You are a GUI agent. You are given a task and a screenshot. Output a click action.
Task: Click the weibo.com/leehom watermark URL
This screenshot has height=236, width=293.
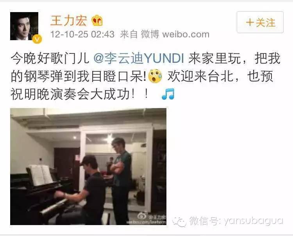tap(146, 222)
